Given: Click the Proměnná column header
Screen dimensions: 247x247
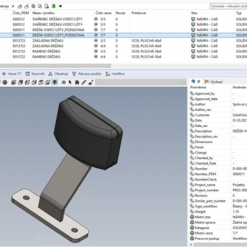Looking at the screenshot, I should pyautogui.click(x=198, y=87).
